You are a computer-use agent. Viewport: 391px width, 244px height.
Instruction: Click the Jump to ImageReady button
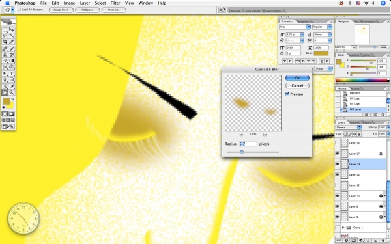(8, 127)
